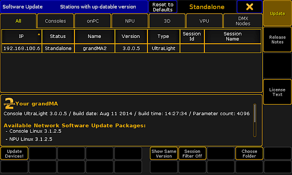Toggle Session Filter Off button
Image resolution: width=292 pixels, height=175 pixels.
coord(192,154)
